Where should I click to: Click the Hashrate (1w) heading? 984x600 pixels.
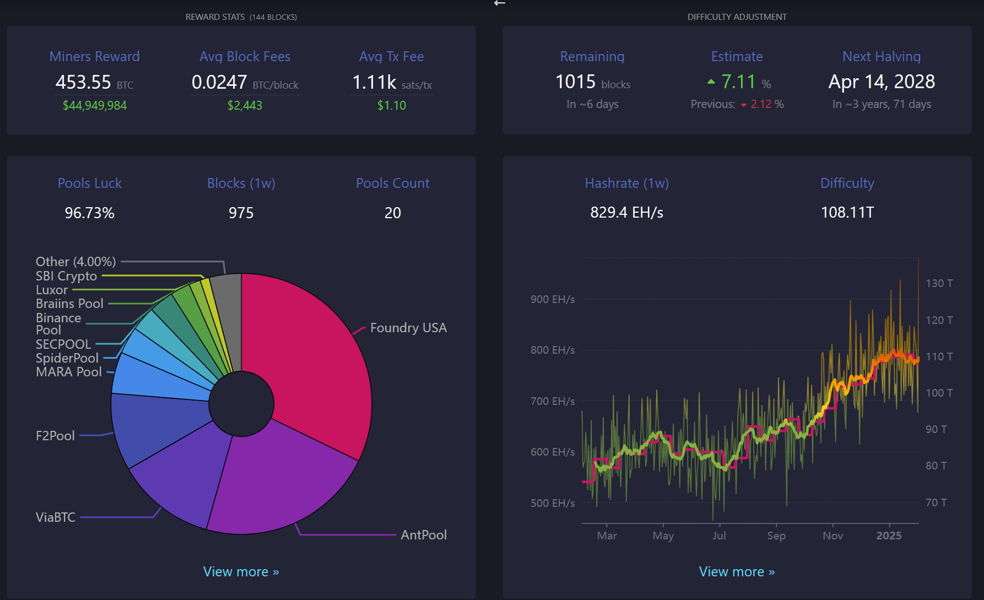[626, 183]
